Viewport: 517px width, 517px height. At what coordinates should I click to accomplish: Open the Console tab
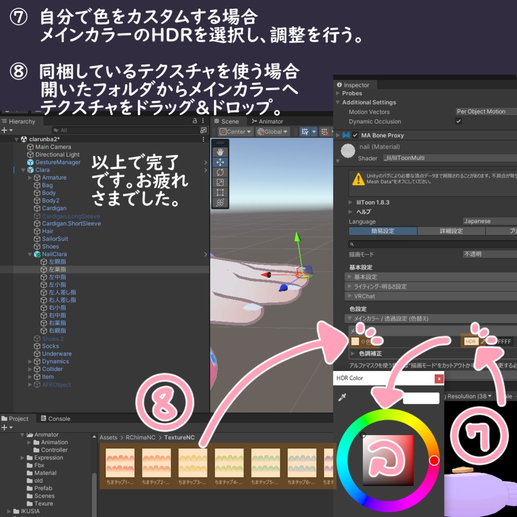(56, 419)
